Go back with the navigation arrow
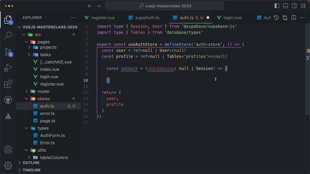Image resolution: width=310 pixels, height=174 pixels. (x=90, y=6)
